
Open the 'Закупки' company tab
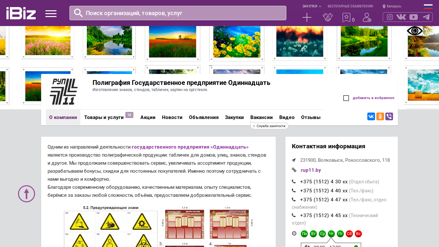234,117
